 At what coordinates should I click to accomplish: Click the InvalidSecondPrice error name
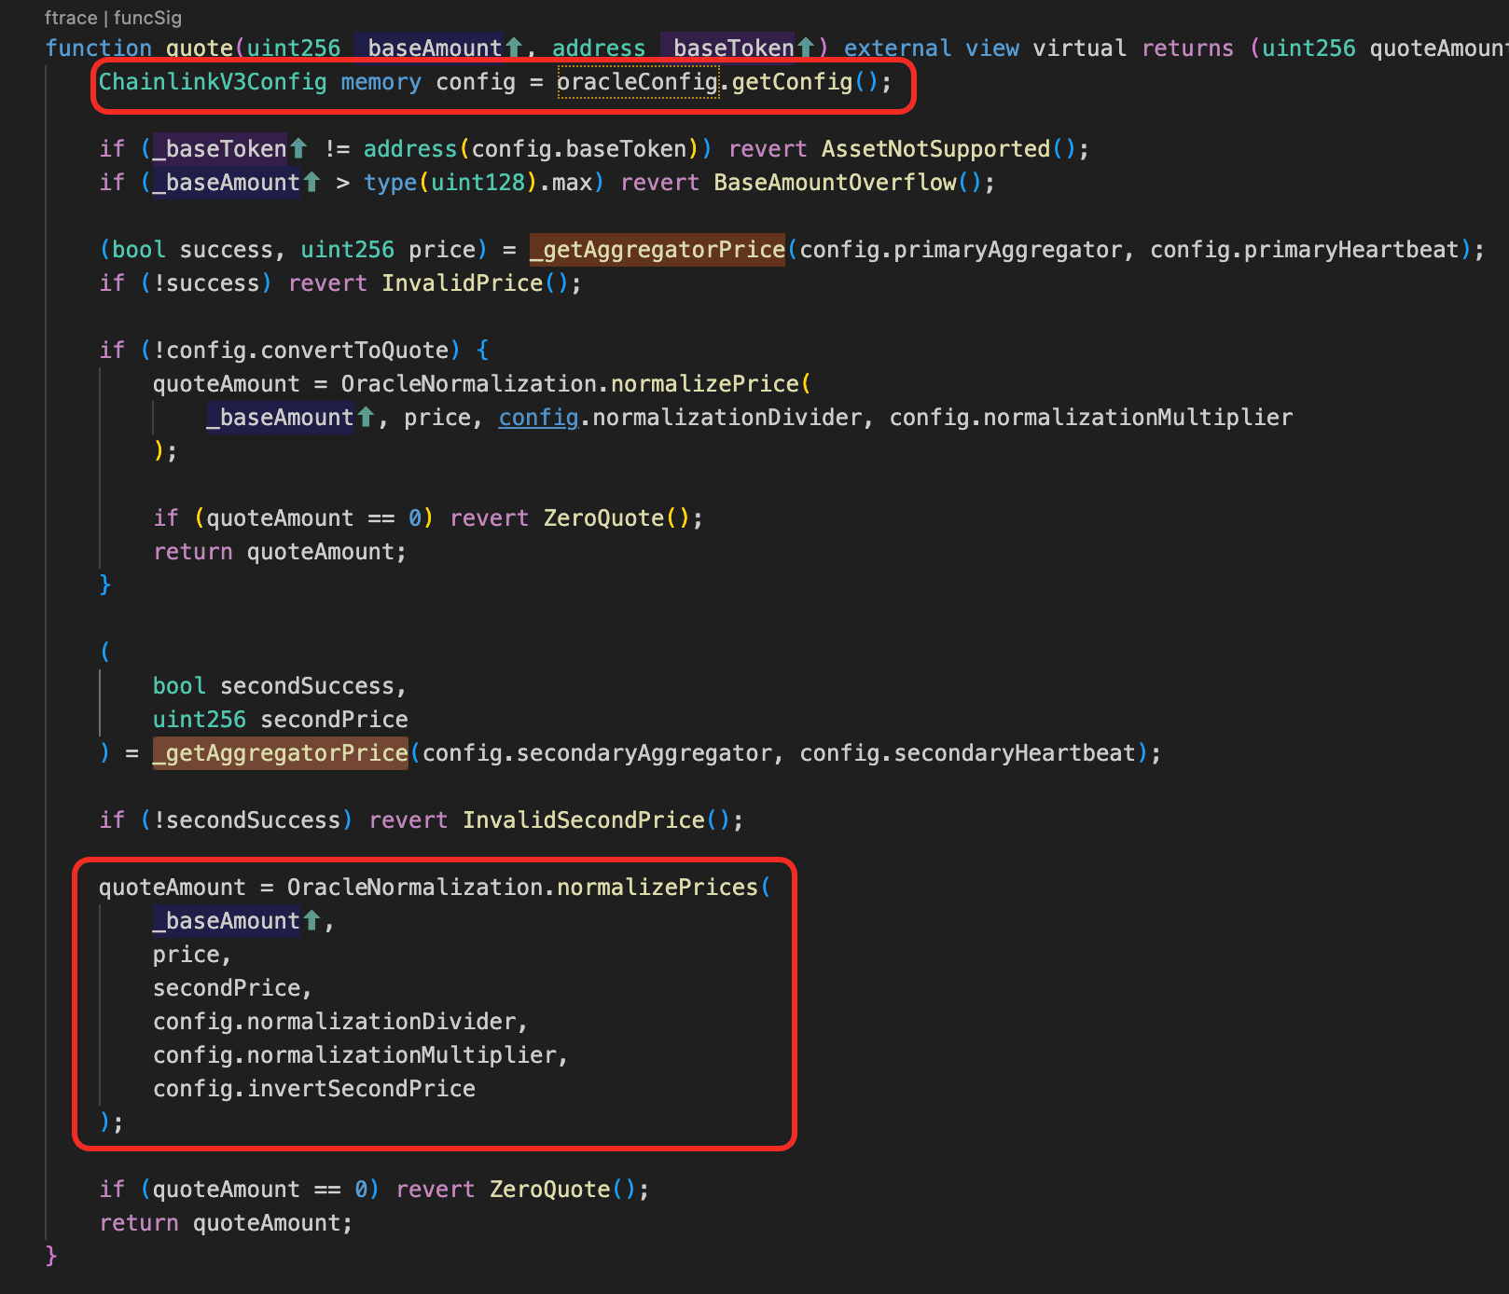584,819
